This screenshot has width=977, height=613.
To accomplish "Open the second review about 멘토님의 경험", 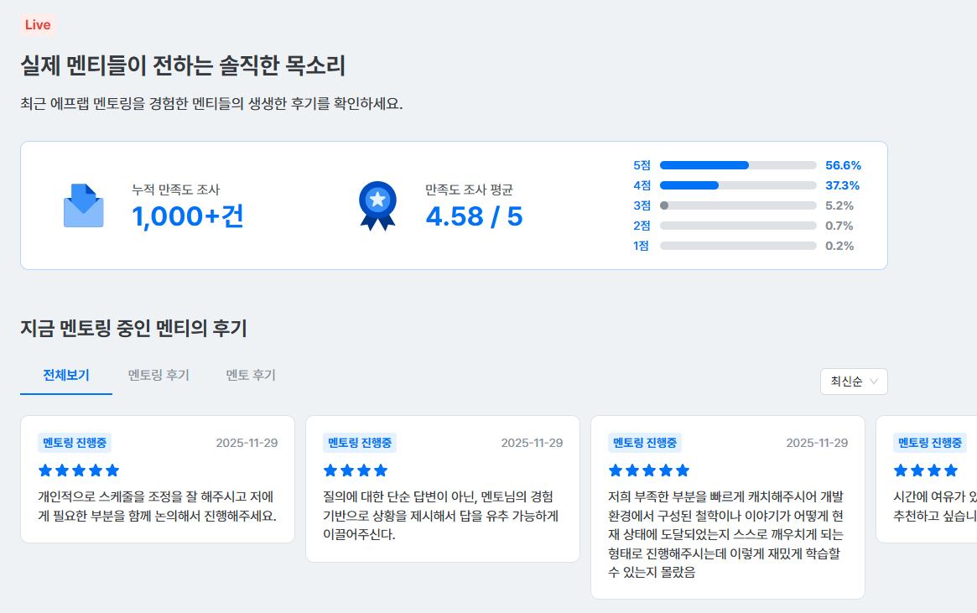I will [443, 489].
